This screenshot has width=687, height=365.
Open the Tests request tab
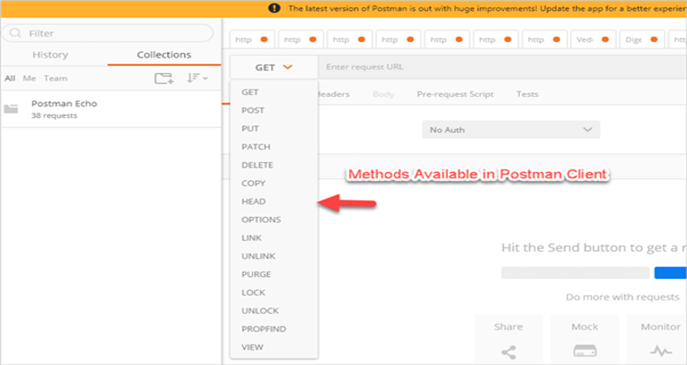[527, 94]
